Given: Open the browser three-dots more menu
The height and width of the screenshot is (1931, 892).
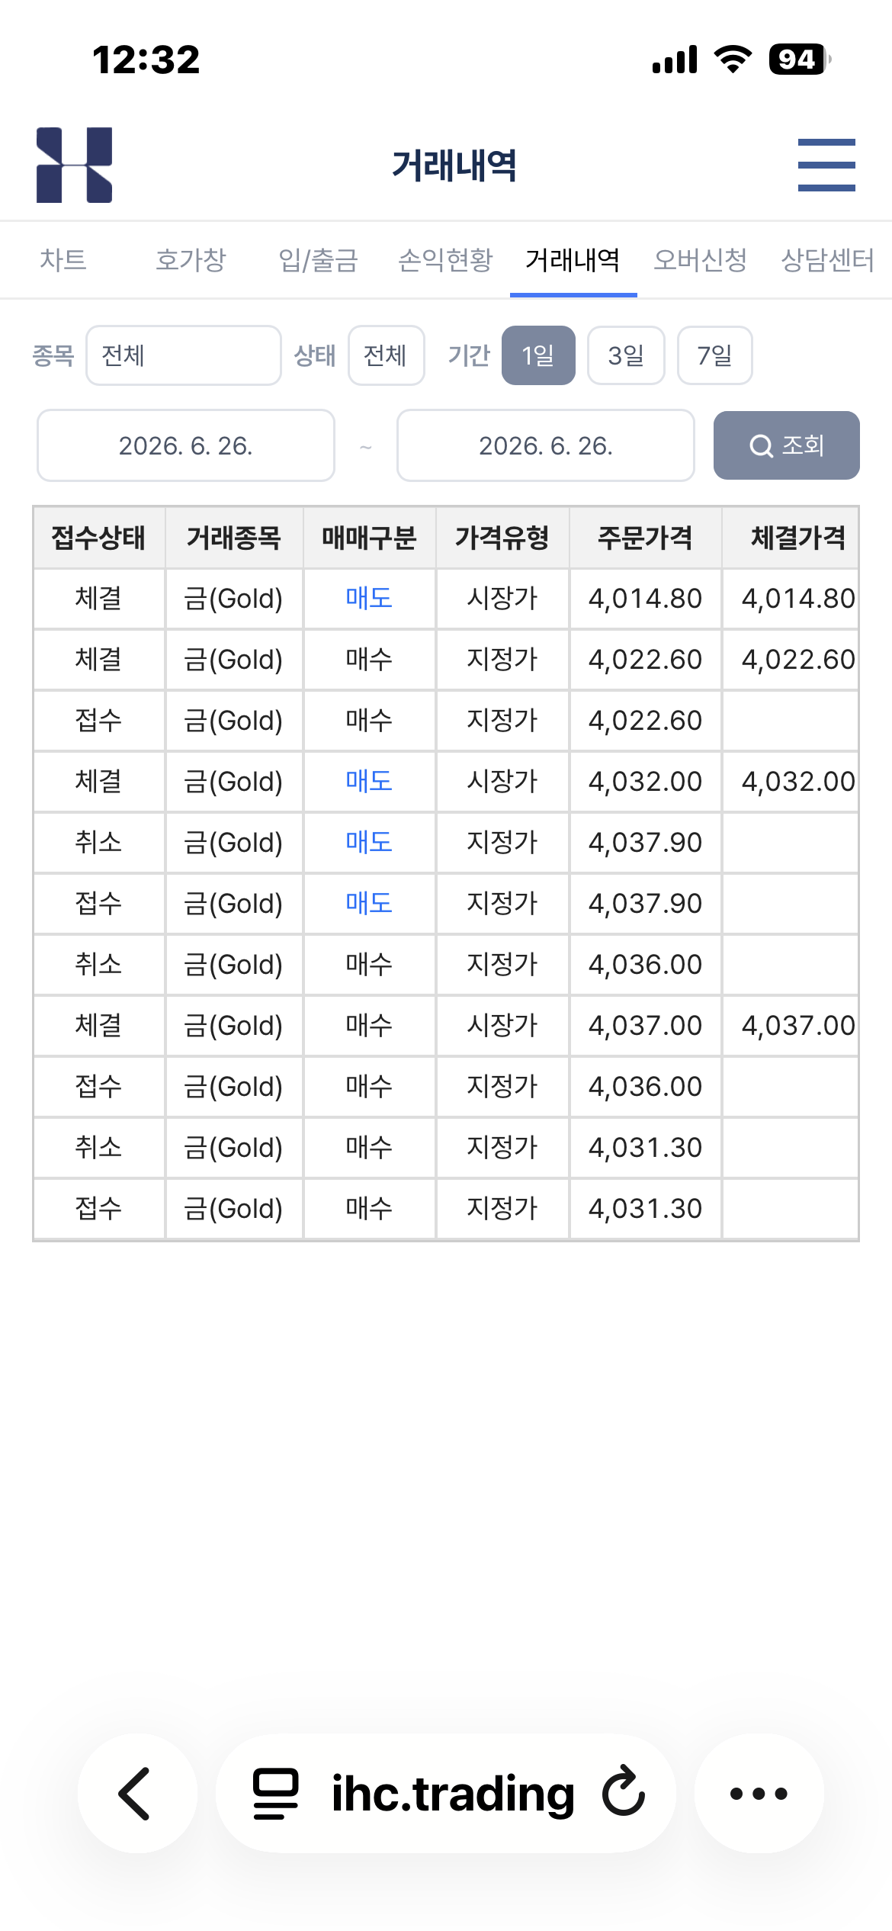Looking at the screenshot, I should 759,1793.
